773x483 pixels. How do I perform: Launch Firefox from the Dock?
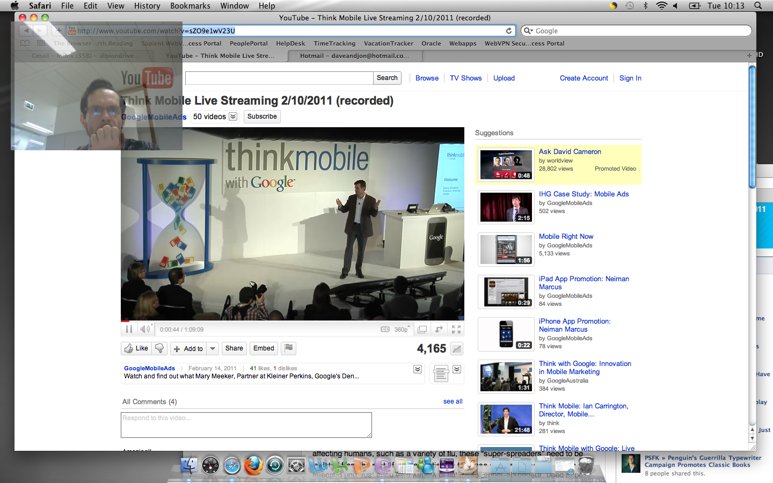click(253, 465)
